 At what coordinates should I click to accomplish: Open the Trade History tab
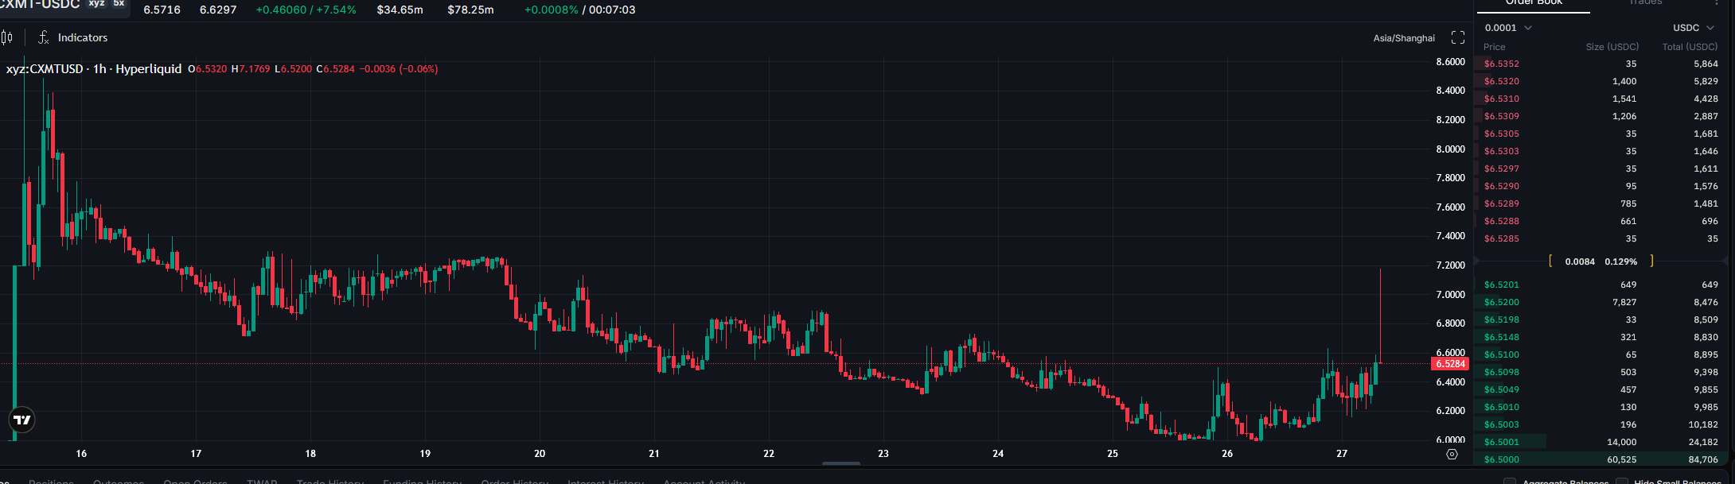pos(330,481)
